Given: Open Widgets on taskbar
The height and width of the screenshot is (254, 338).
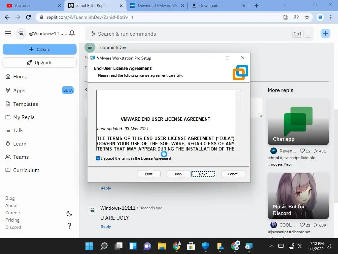Looking at the screenshot, I should coord(133,246).
